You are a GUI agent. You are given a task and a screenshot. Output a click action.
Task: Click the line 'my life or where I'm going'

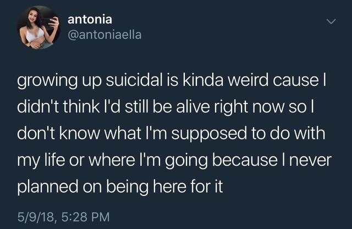[174, 160]
